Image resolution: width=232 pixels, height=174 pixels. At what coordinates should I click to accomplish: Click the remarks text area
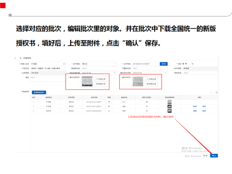(48, 78)
